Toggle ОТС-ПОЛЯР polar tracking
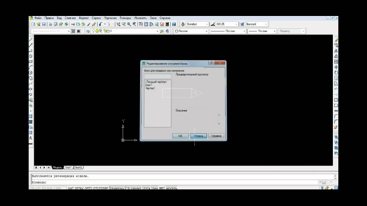 tap(100, 188)
